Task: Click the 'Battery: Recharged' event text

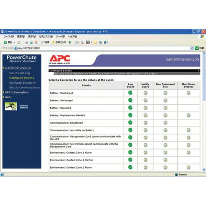Action: coord(61,100)
